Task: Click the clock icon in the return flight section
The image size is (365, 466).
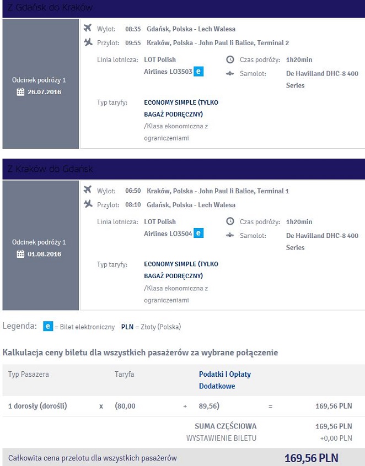Action: coord(230,221)
